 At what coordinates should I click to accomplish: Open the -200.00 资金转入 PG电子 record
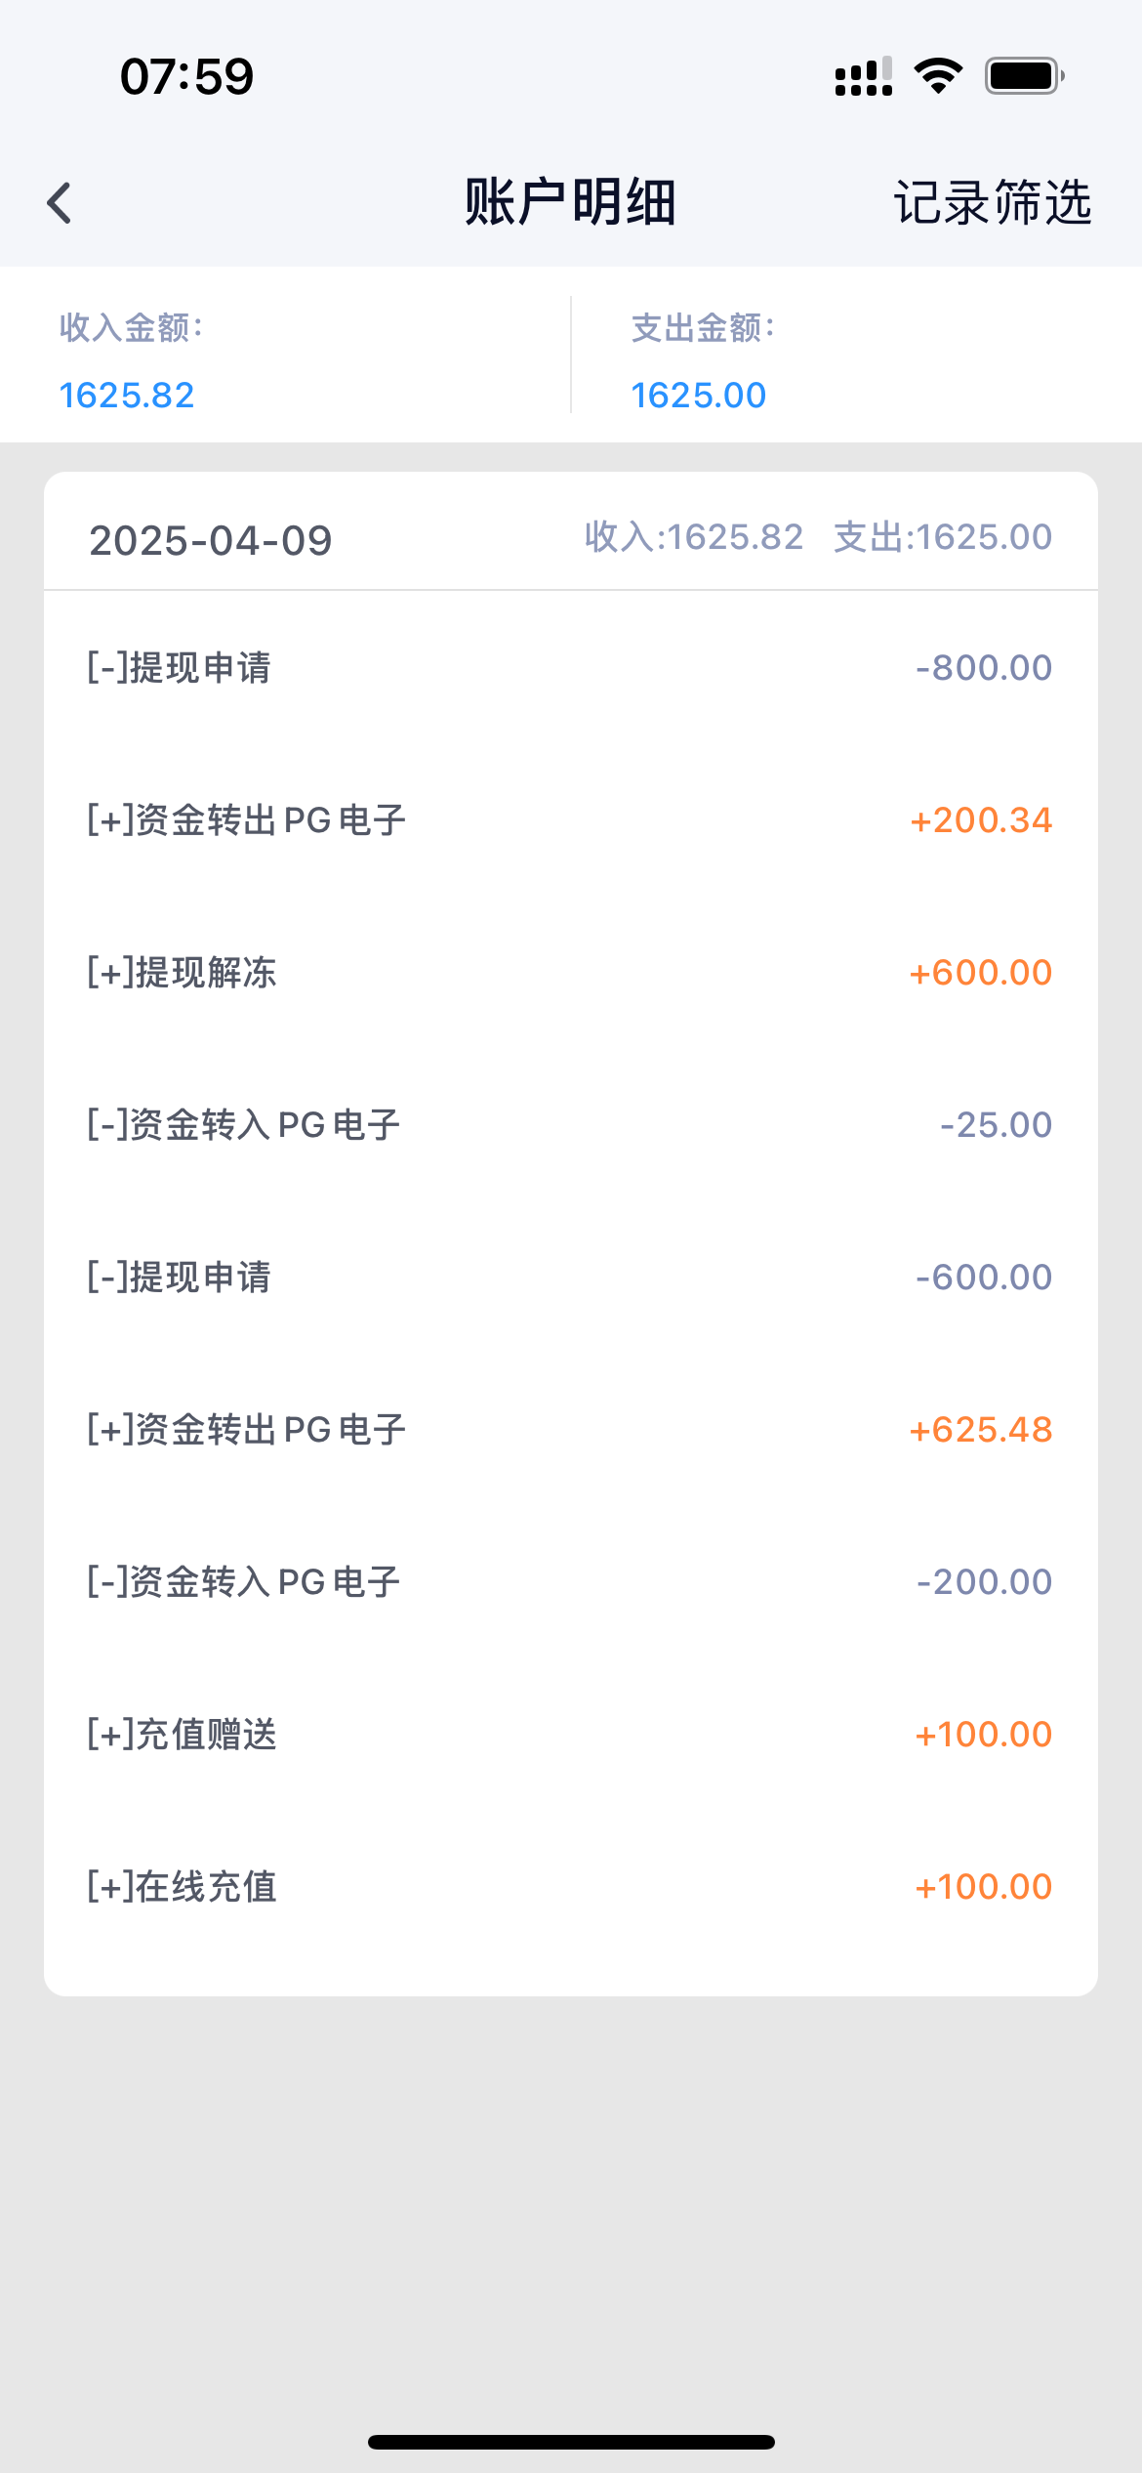click(x=570, y=1582)
